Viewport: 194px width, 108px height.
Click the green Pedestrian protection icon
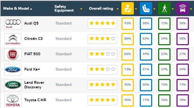164,8
